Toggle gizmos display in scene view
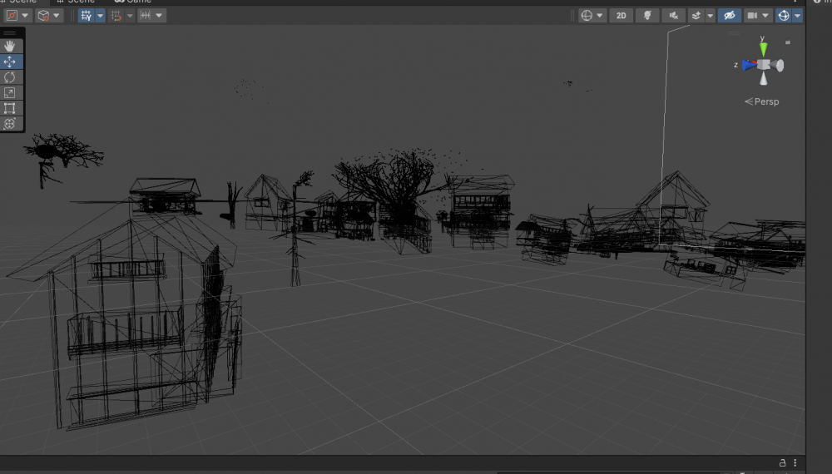This screenshot has height=474, width=832. (x=783, y=15)
